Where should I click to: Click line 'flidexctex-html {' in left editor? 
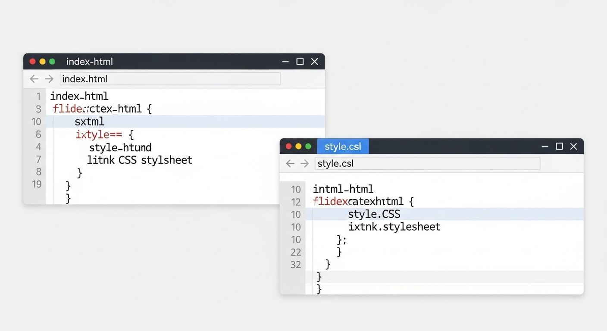pos(102,109)
